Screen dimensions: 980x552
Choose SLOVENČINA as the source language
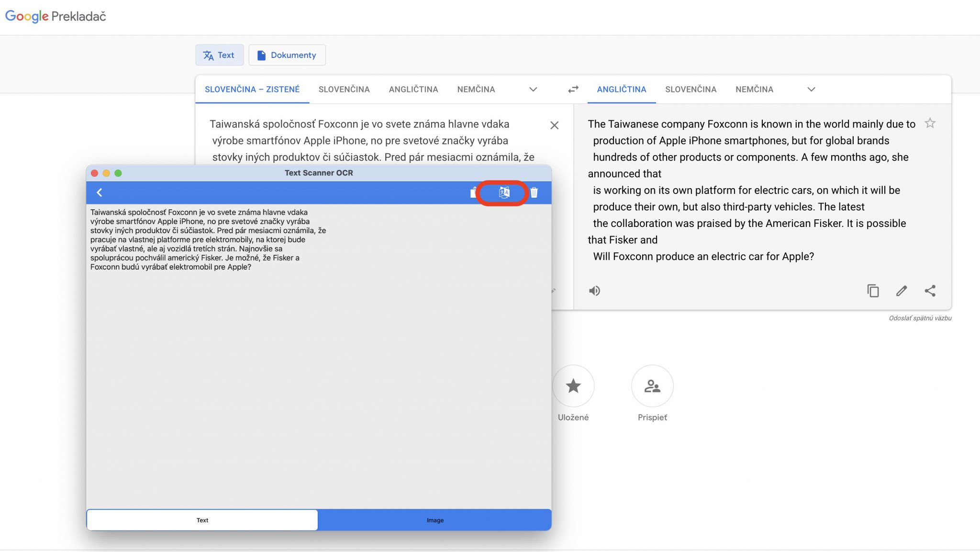click(344, 90)
